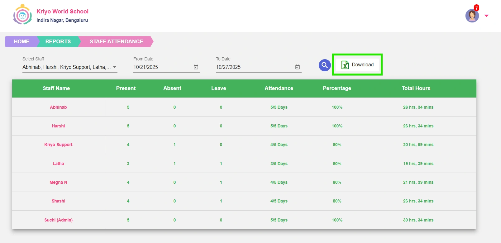Open staff member Latha
Viewport: 501px width, 243px height.
58,164
